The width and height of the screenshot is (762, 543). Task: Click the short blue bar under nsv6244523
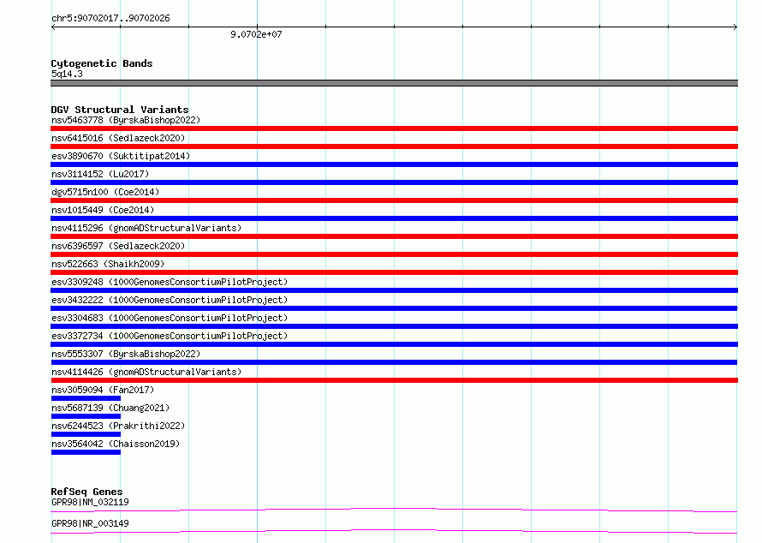click(86, 434)
